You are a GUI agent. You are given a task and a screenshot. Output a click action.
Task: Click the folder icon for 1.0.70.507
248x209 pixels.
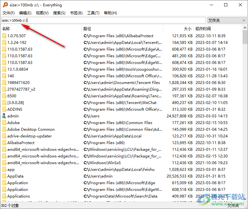click(x=4, y=36)
